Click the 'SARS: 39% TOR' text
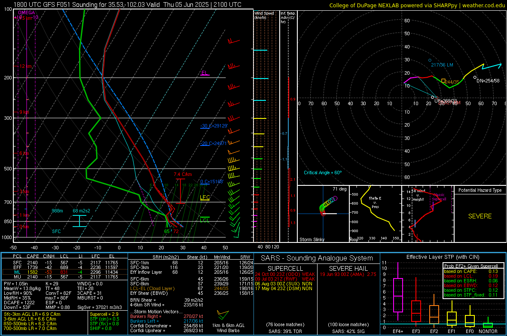This screenshot has width=507, height=336. click(x=285, y=331)
